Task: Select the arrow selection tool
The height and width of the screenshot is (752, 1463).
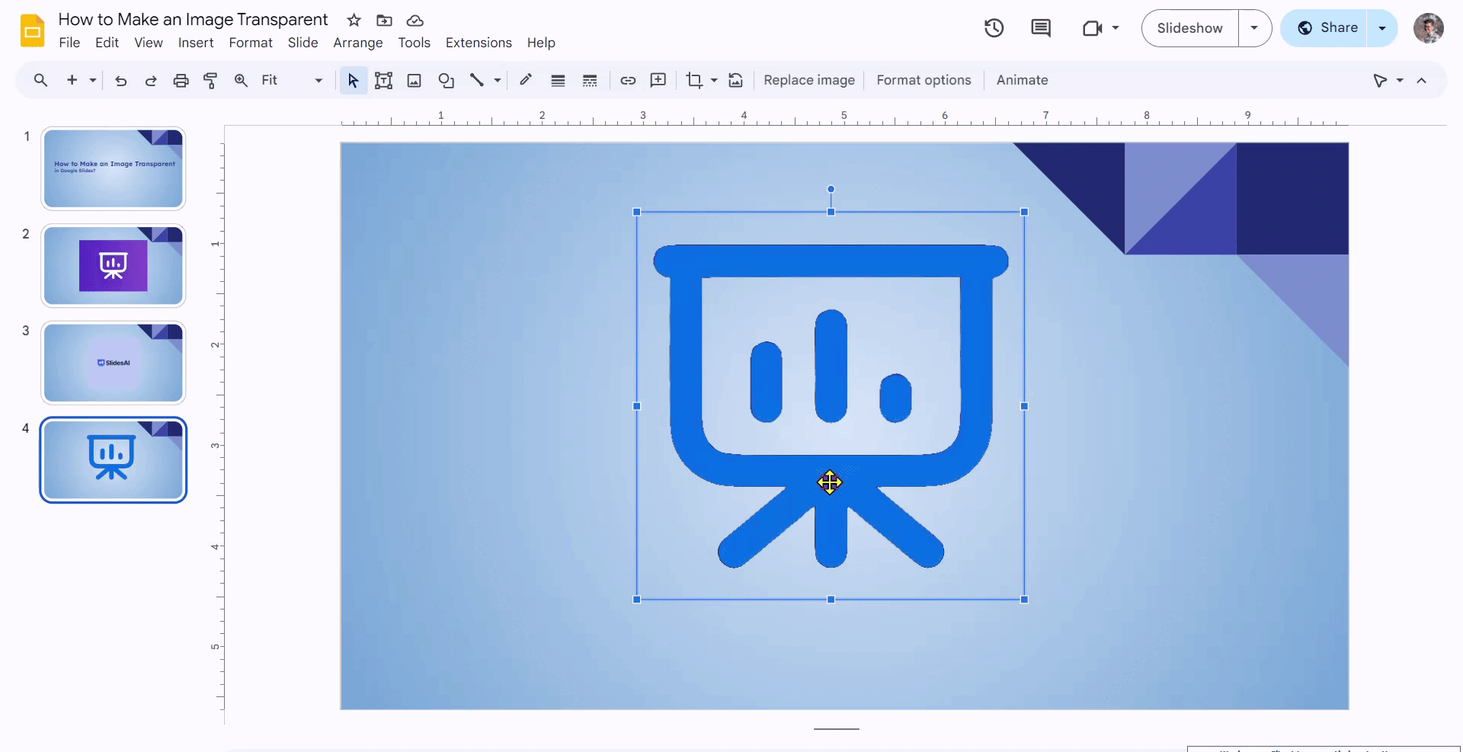Action: point(352,80)
